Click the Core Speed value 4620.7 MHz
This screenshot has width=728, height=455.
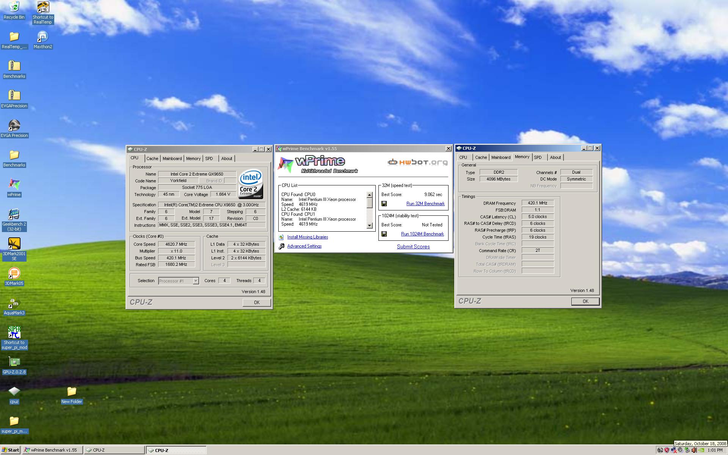click(176, 244)
